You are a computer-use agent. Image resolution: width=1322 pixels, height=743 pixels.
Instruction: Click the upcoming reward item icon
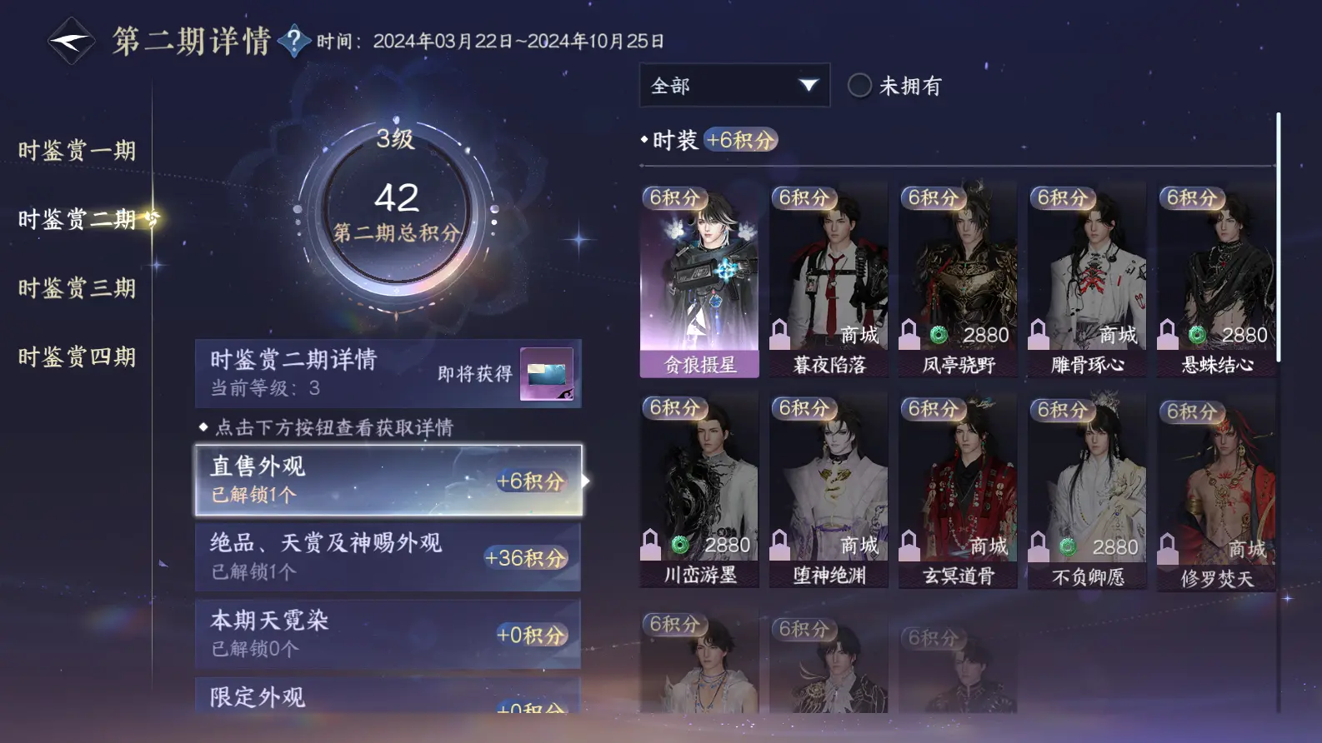(x=547, y=374)
